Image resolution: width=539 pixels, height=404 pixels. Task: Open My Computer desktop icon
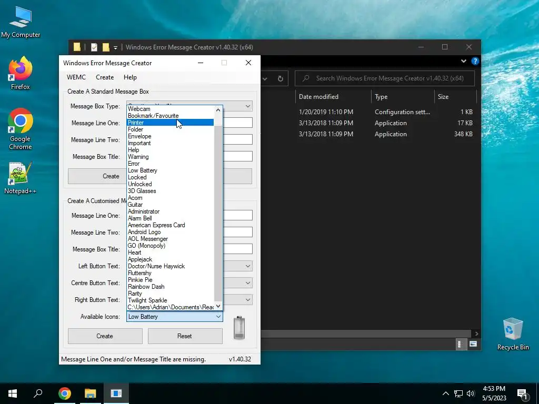pyautogui.click(x=21, y=23)
